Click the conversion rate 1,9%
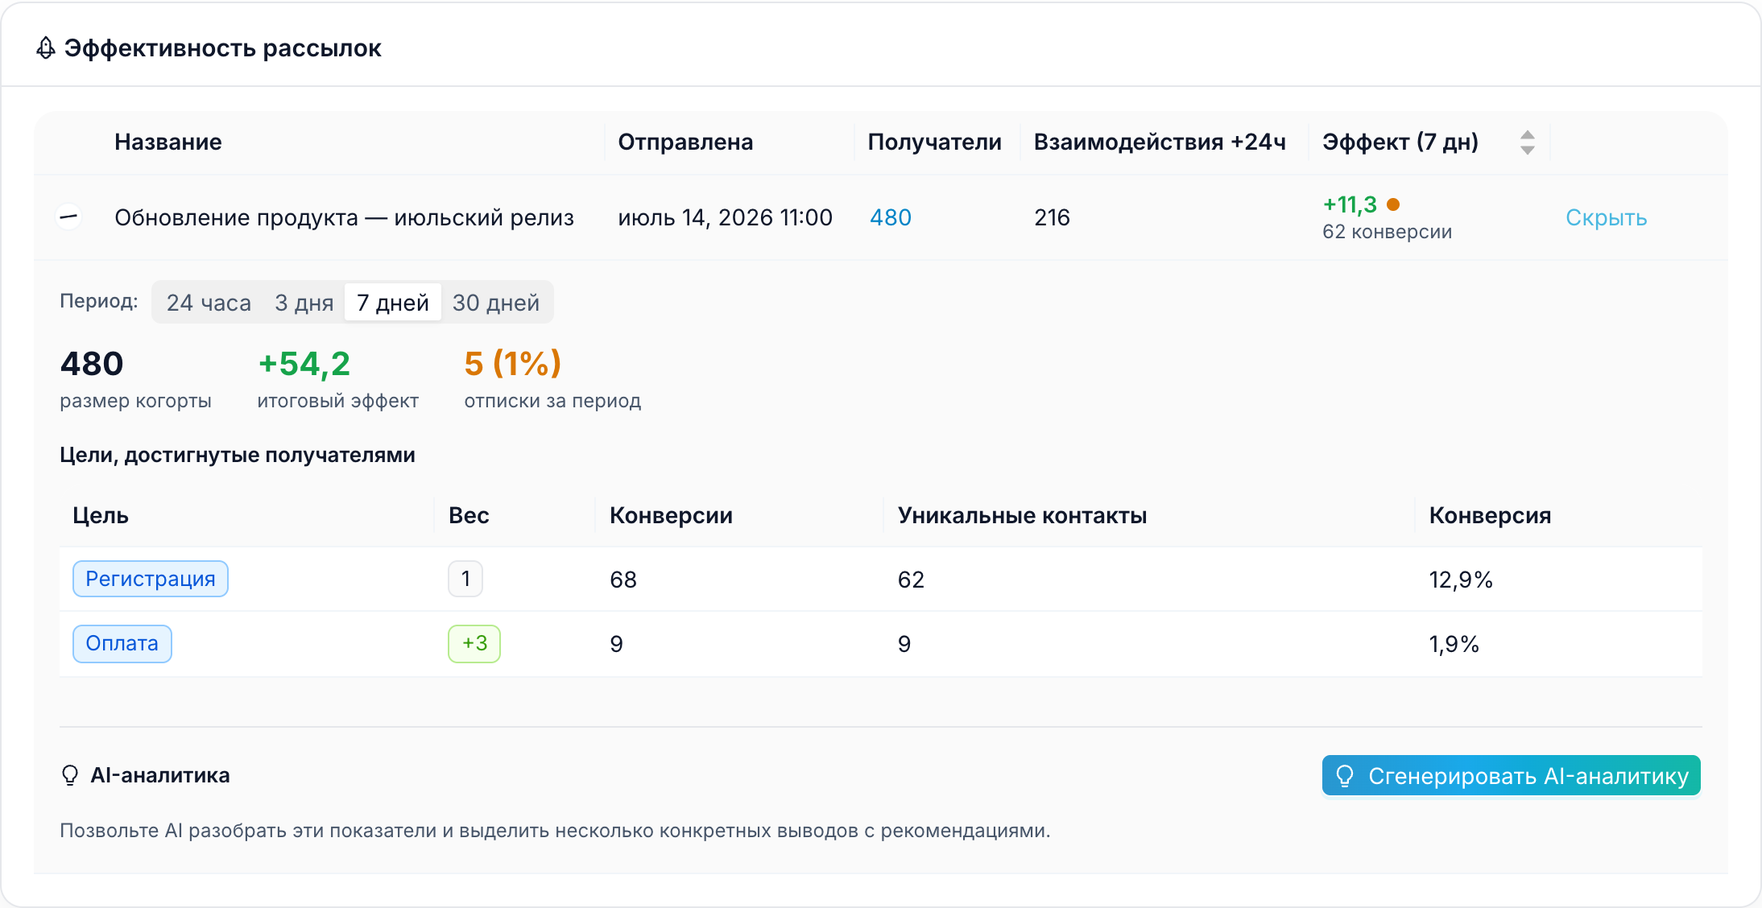 [1454, 644]
